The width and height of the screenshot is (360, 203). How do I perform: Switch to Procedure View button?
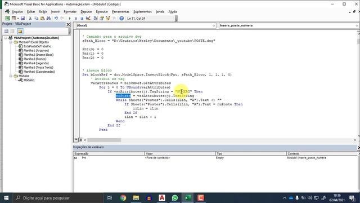point(76,140)
